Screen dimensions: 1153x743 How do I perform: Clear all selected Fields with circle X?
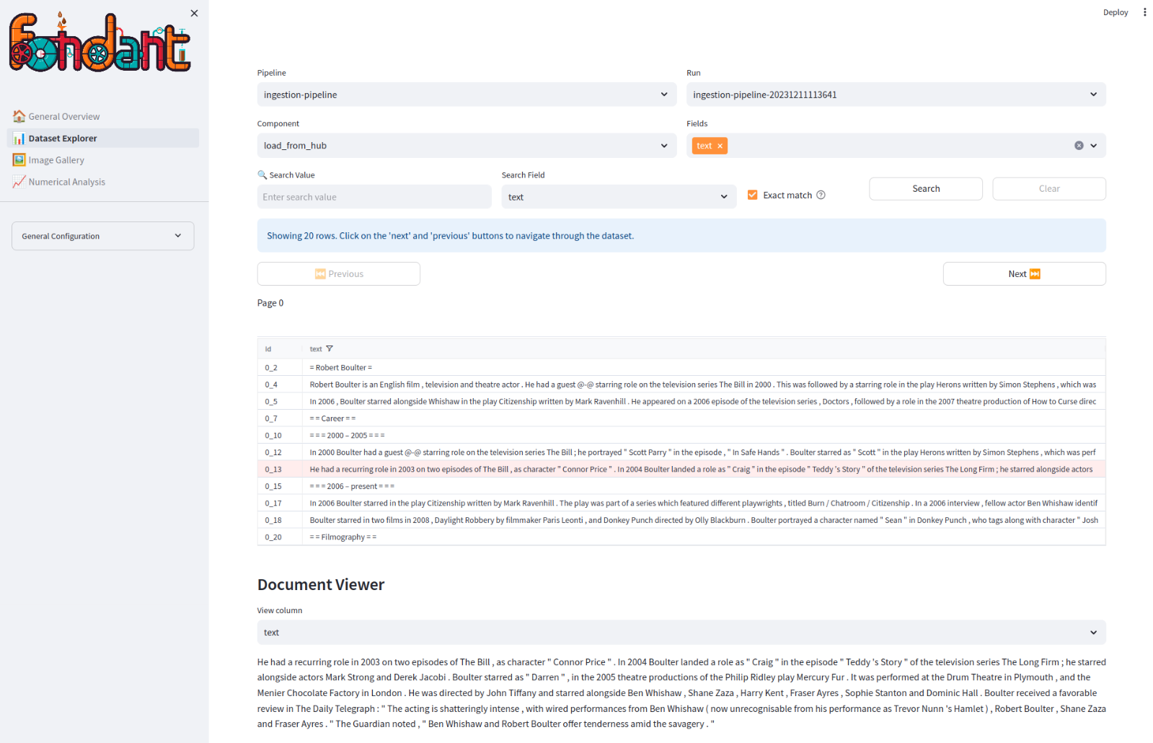coord(1079,146)
